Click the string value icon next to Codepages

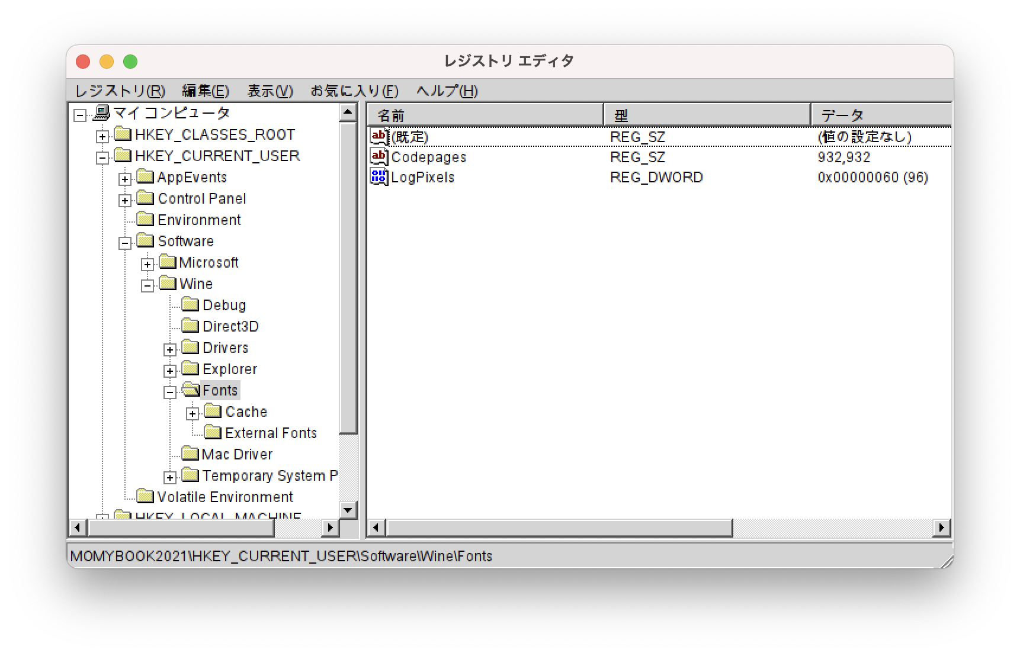378,156
